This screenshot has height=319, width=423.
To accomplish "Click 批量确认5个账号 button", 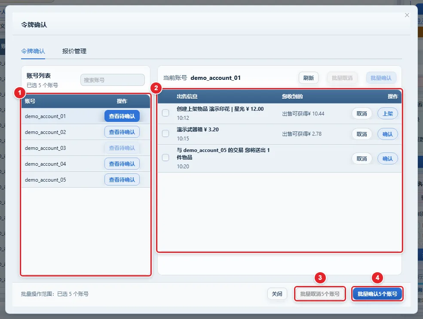I will [x=377, y=294].
